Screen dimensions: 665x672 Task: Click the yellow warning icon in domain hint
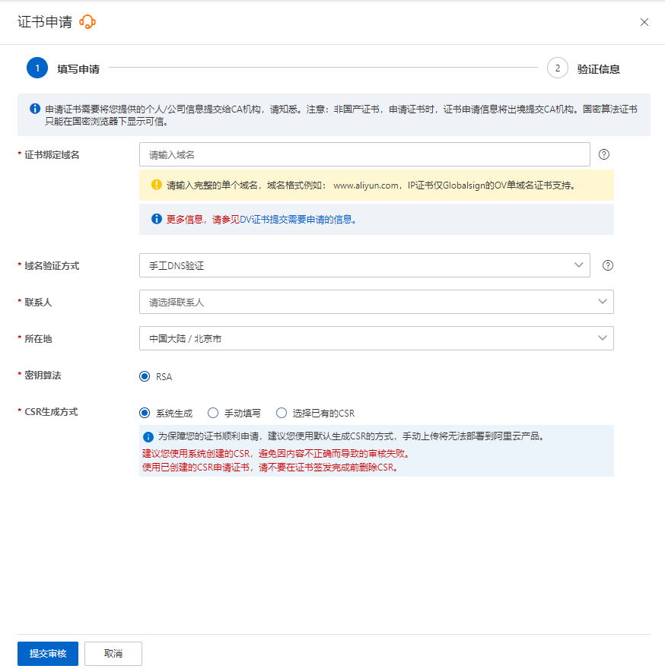[156, 185]
